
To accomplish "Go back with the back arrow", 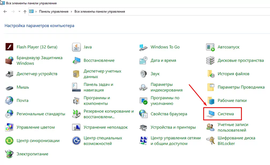I will pos(5,12).
